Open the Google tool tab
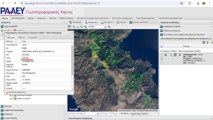The image size is (213, 120). 121,22
